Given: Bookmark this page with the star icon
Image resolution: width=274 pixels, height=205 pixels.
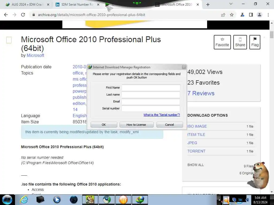Looking at the screenshot, I should point(232,15).
